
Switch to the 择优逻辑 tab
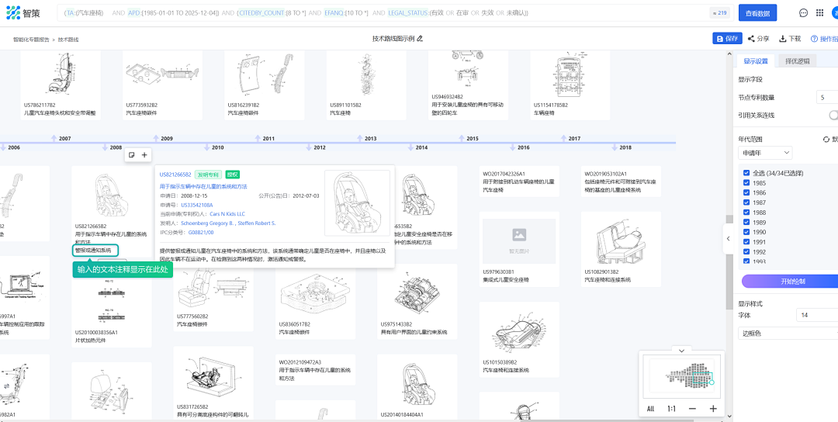point(797,61)
